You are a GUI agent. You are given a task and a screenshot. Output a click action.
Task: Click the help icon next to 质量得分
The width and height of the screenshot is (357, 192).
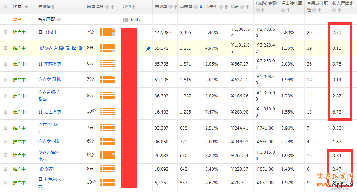click(107, 7)
